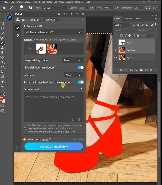Image resolution: width=162 pixels, height=185 pixels.
Task: Create new group folder in Layers panel
Action: (141, 70)
